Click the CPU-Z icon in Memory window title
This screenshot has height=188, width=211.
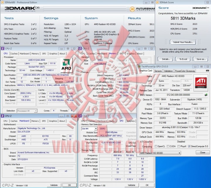80,48
